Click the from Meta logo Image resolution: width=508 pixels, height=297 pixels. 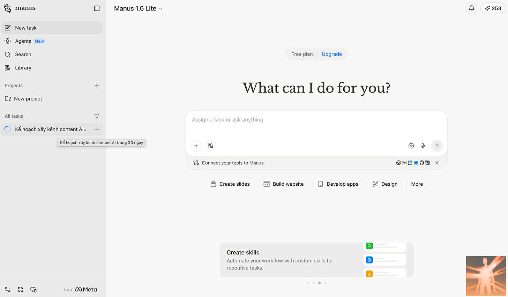[x=81, y=289]
